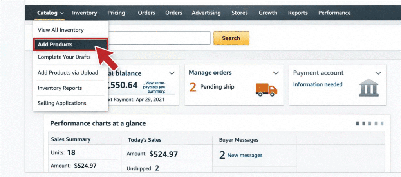This screenshot has width=401, height=177.
Task: Open Selling Applications menu item
Action: click(x=62, y=103)
